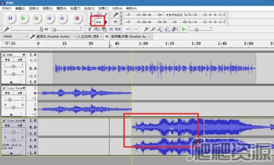
Task: Open the 扬声器/听筒 playback device dropdown
Action: tap(131, 37)
